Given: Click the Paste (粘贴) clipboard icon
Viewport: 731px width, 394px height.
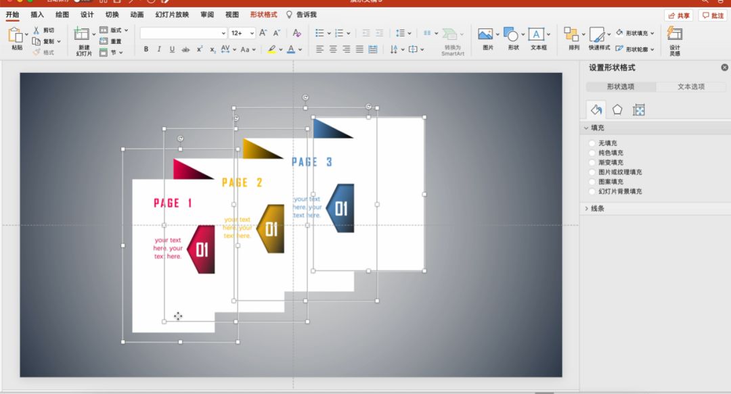Looking at the screenshot, I should pos(16,35).
